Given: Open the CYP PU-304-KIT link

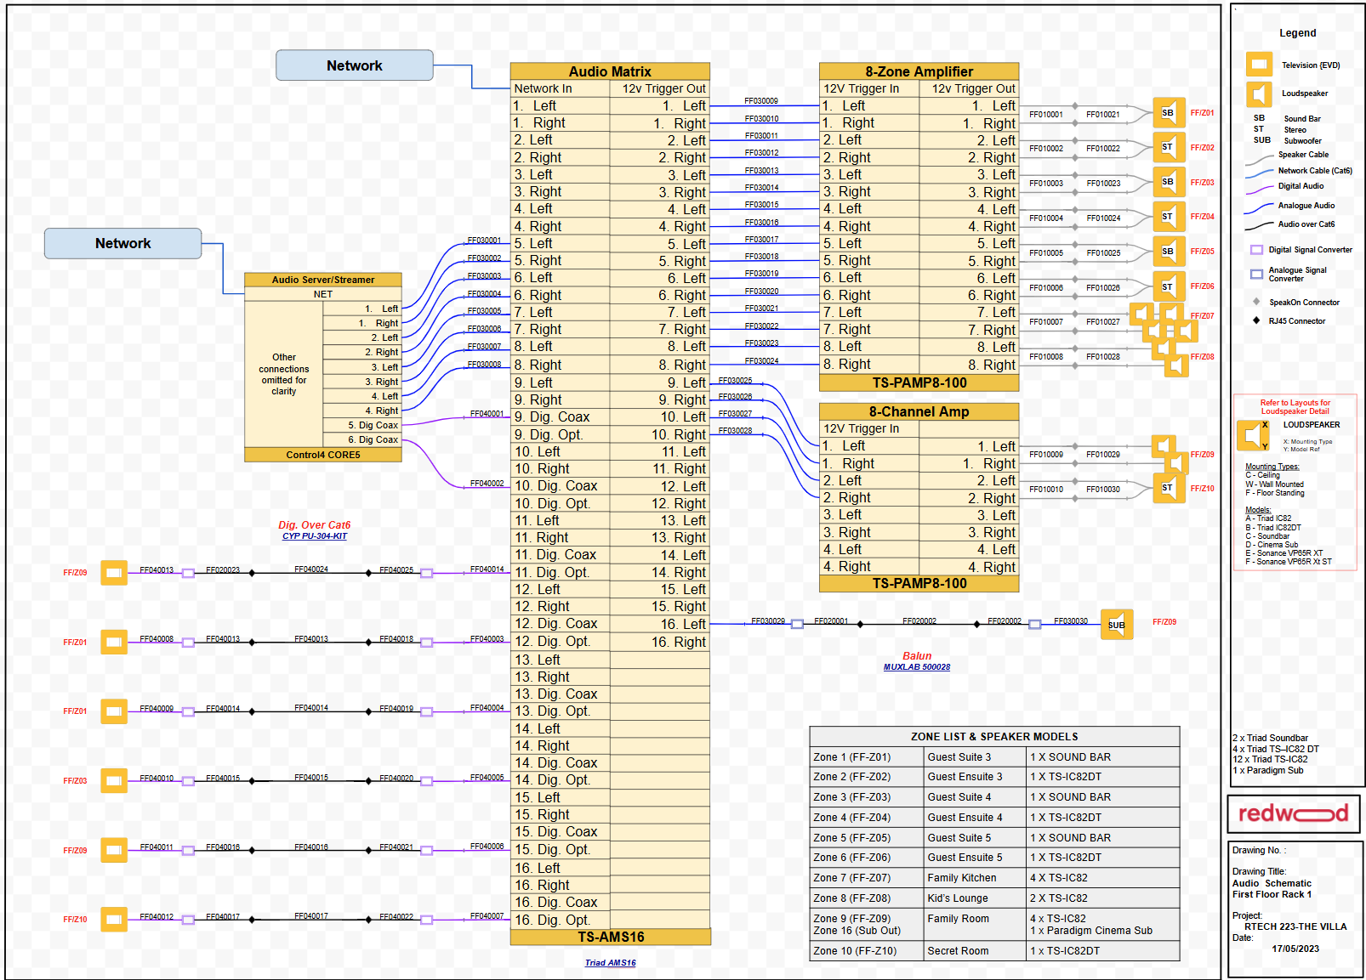Looking at the screenshot, I should [x=315, y=536].
